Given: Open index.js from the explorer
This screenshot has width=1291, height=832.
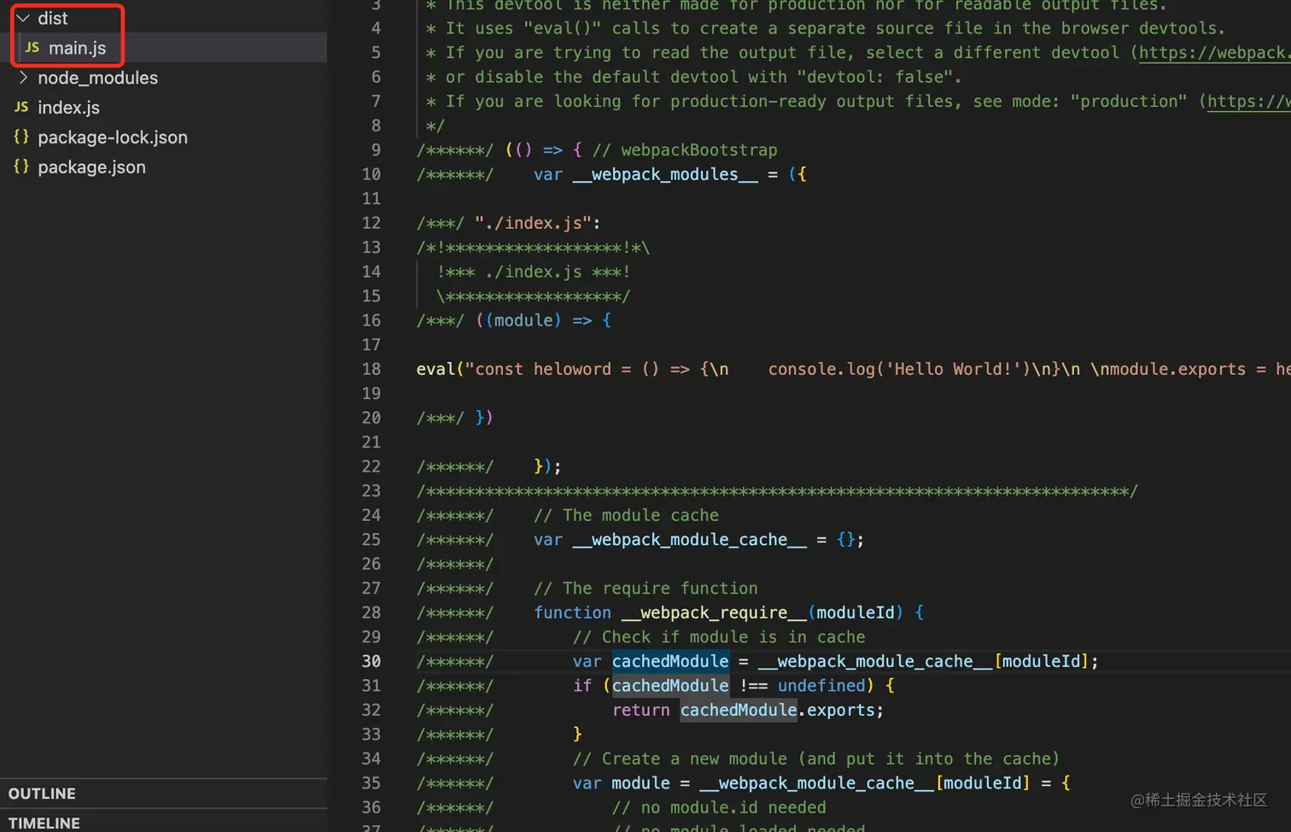Looking at the screenshot, I should click(x=68, y=108).
